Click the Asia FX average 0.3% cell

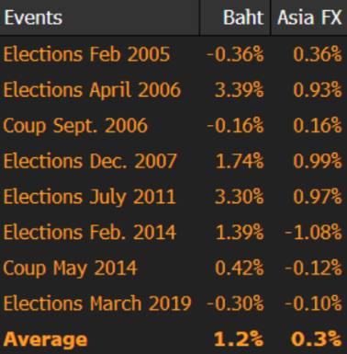(316, 339)
